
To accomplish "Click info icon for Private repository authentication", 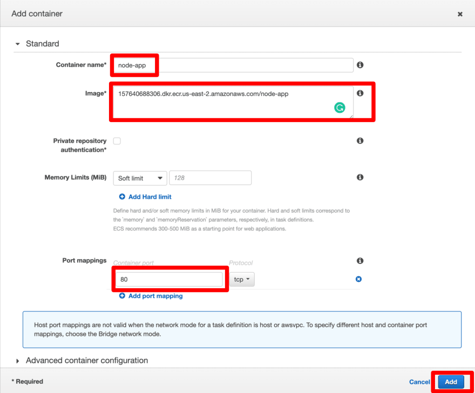I will coord(360,140).
